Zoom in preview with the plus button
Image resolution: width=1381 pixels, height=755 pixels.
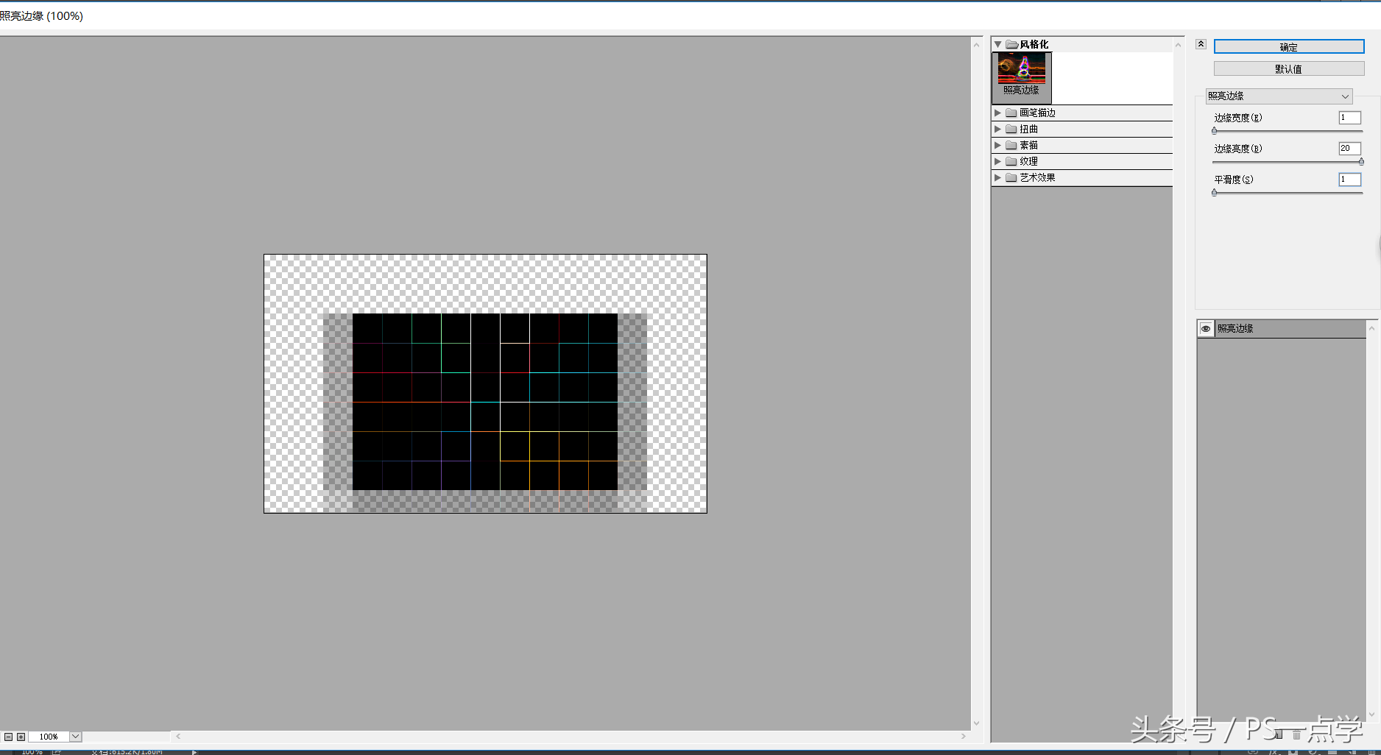21,737
